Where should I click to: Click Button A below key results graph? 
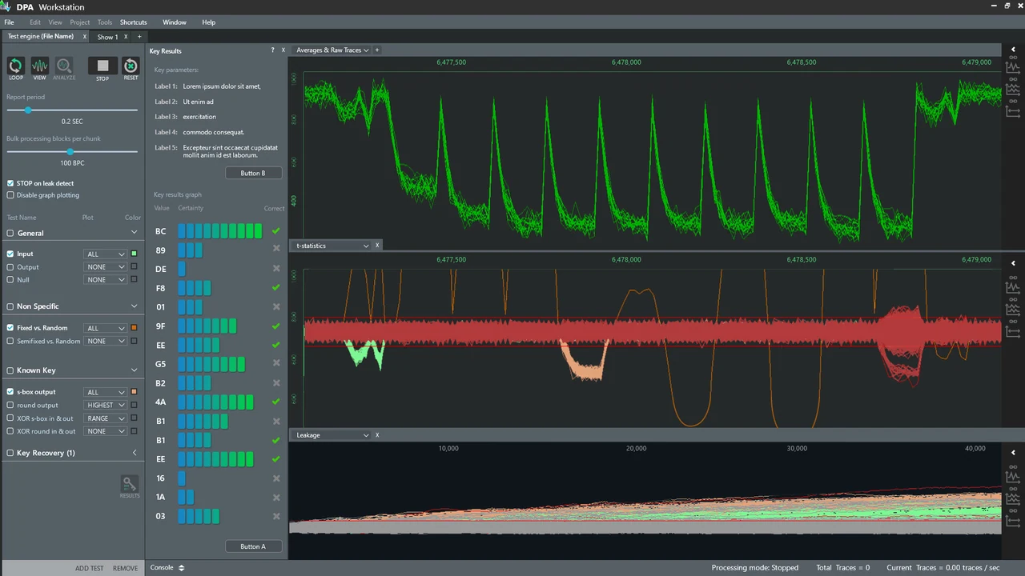point(253,546)
